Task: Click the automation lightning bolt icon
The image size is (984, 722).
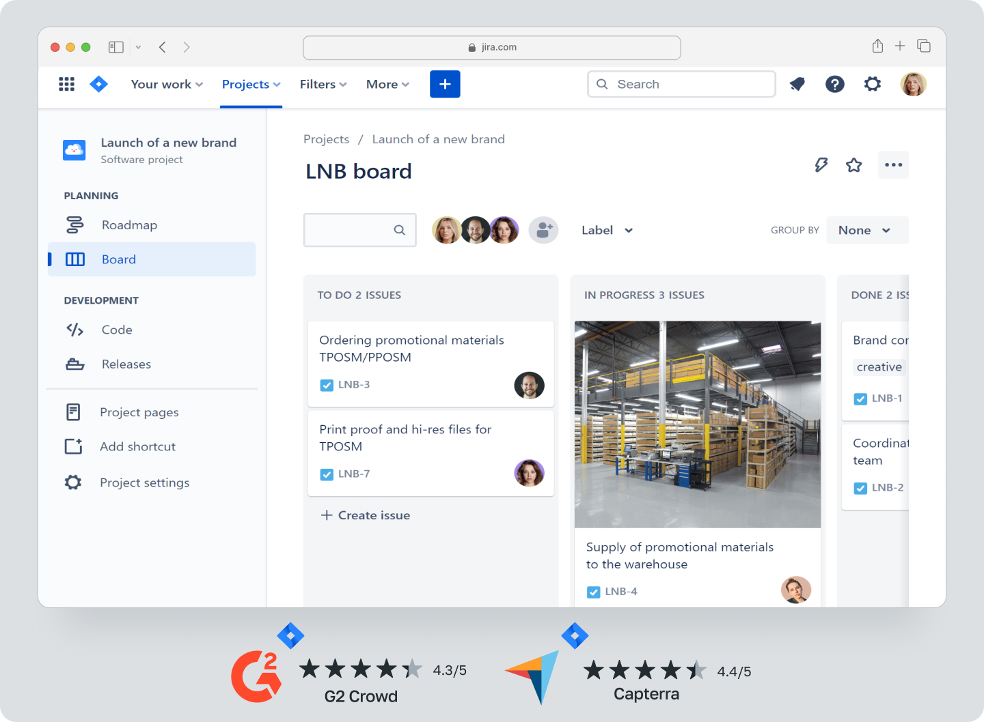Action: pyautogui.click(x=821, y=165)
